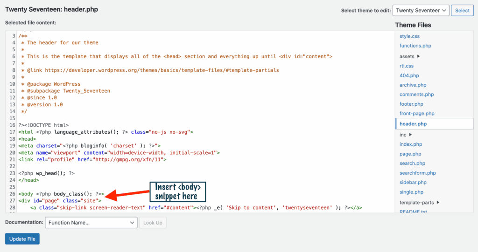The height and width of the screenshot is (252, 478).
Task: Open archive.php theme file
Action: [413, 85]
